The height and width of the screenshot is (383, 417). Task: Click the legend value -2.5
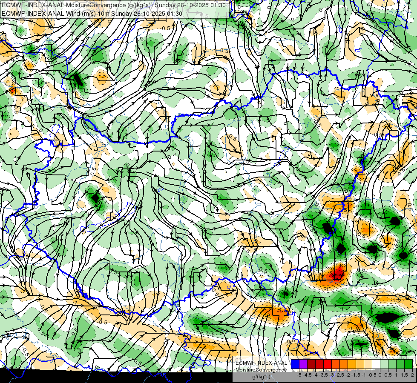pyautogui.click(x=339, y=375)
